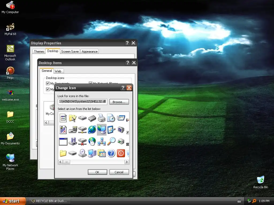Click the MyPal 68 desktop shortcut
Viewport: 274px width, 205px height.
(10, 29)
